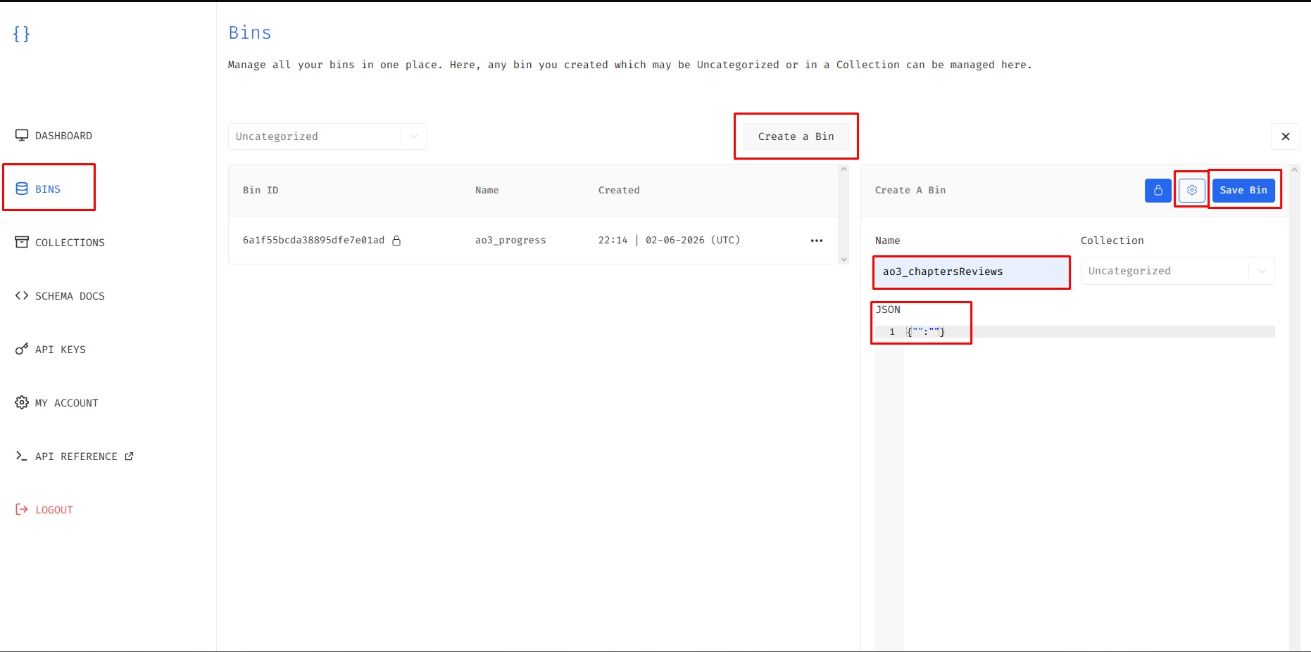The height and width of the screenshot is (652, 1311).
Task: Click the line number 1 gutter in JSON editor
Action: (890, 332)
